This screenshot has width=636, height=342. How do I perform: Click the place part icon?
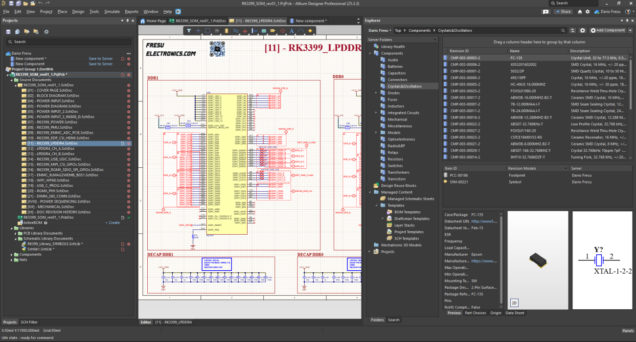[x=227, y=31]
